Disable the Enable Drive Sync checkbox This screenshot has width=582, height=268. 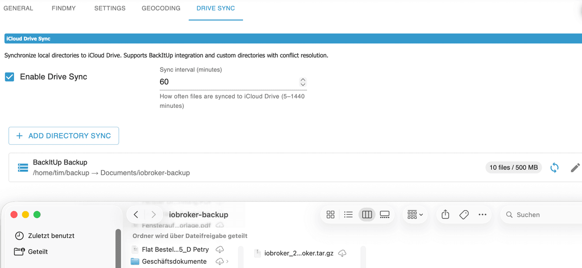(x=10, y=77)
